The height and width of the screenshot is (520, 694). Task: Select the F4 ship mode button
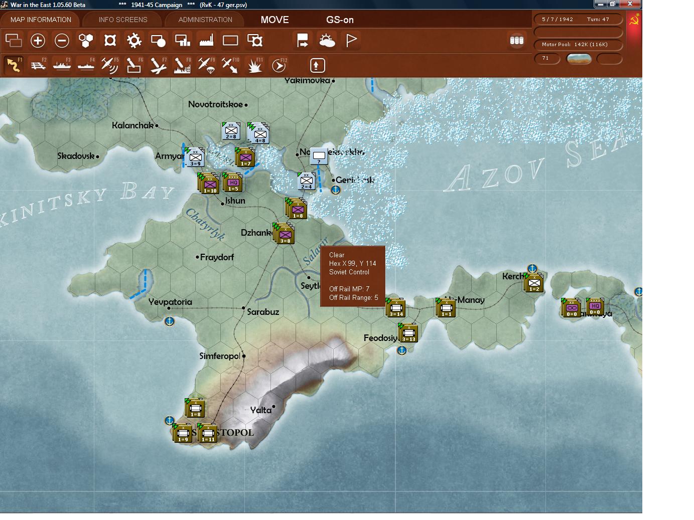tap(86, 65)
